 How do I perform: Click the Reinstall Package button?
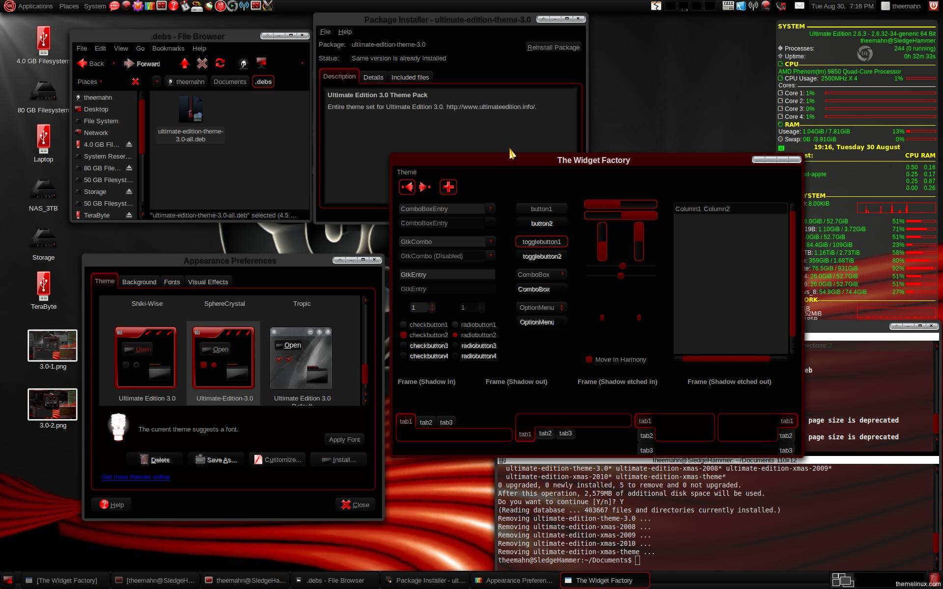[553, 47]
